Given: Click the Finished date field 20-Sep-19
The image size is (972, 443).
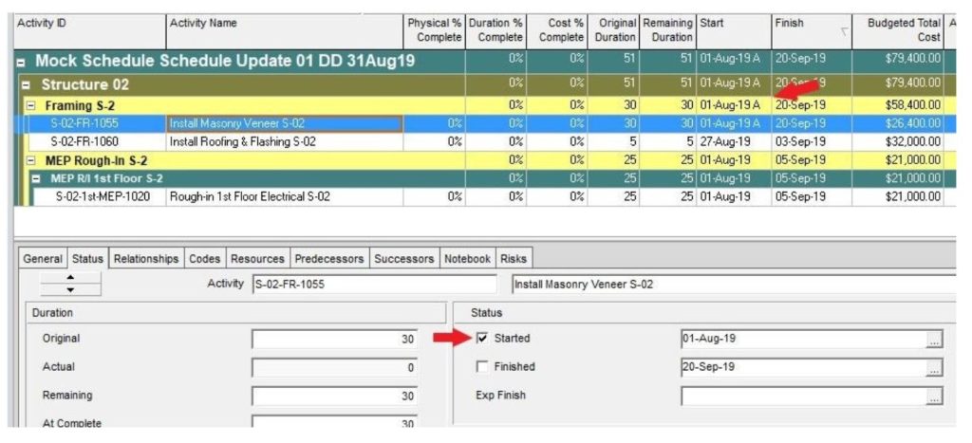Looking at the screenshot, I should (804, 367).
